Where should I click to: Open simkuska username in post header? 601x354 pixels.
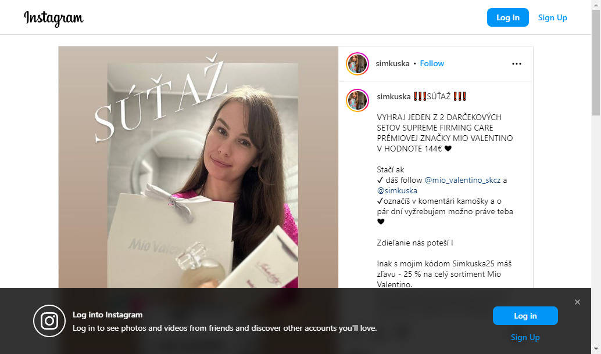point(392,63)
